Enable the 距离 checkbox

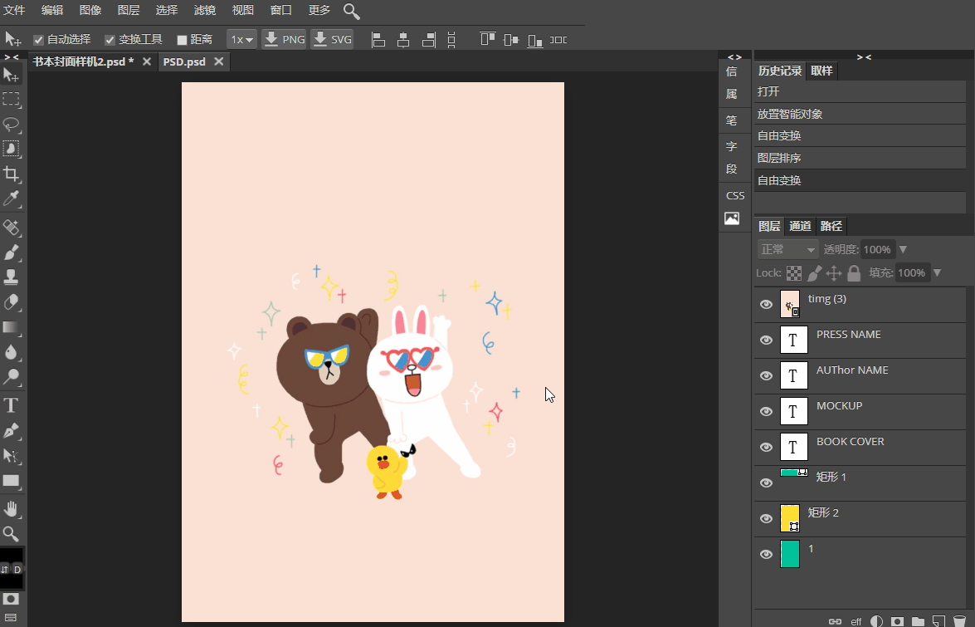coord(183,40)
